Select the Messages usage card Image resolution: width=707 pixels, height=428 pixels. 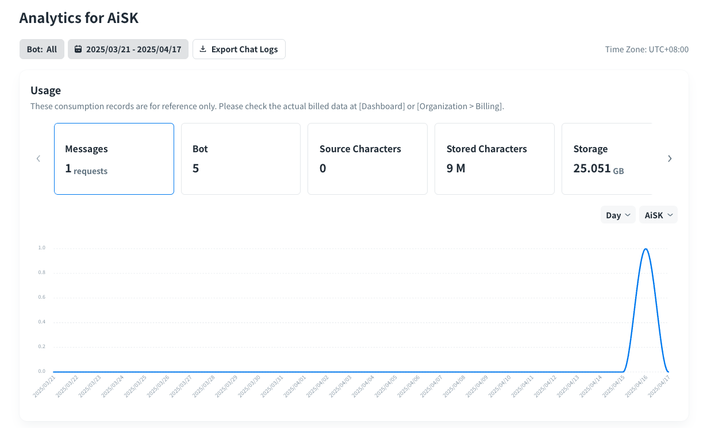pos(114,159)
